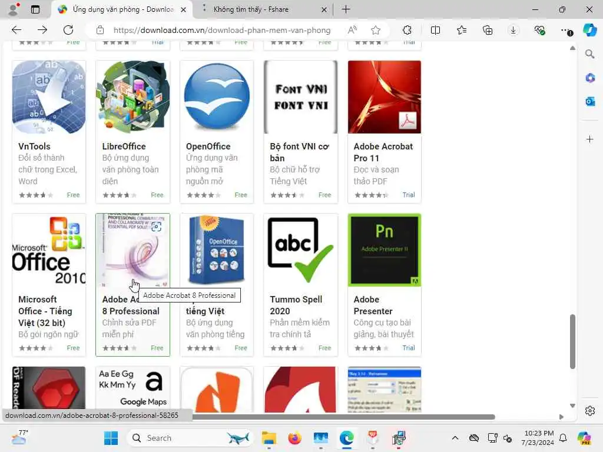Screen dimensions: 603x452
Task: Show hidden system tray icons
Action: 455,438
